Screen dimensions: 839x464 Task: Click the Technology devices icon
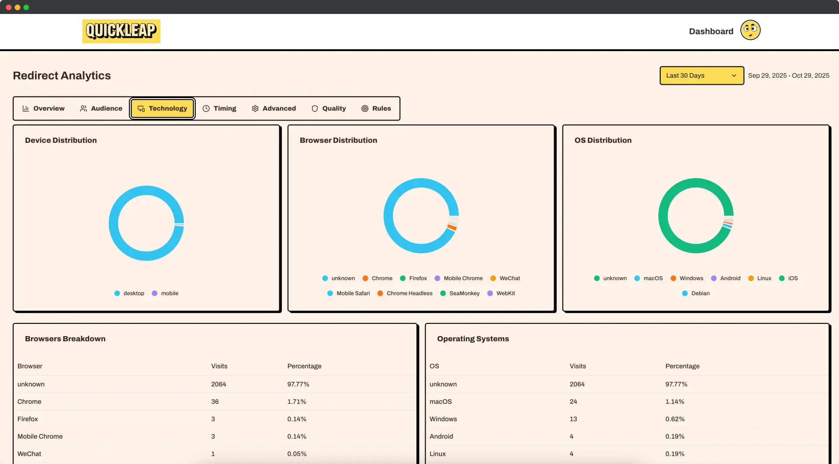pos(141,108)
